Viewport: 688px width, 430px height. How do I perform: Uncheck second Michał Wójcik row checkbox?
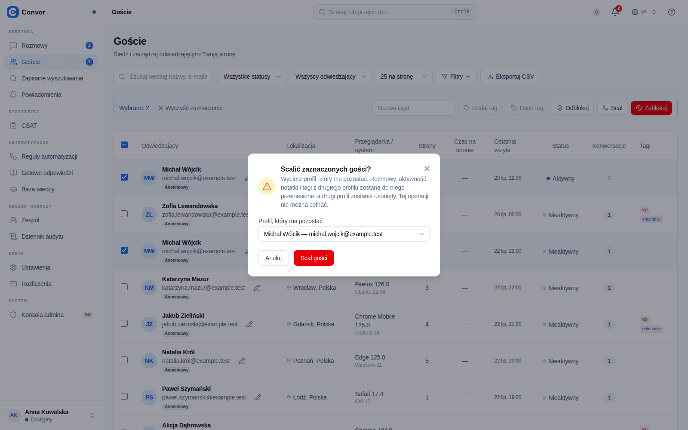[x=124, y=250]
